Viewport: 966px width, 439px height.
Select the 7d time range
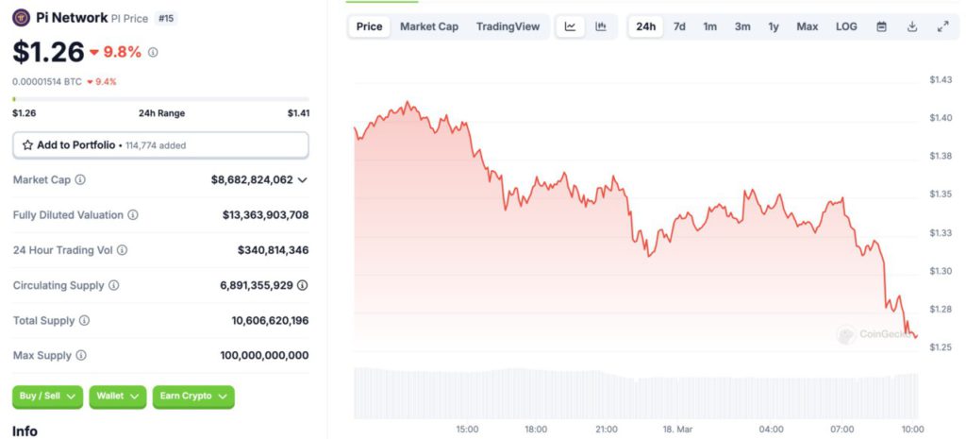pos(679,26)
